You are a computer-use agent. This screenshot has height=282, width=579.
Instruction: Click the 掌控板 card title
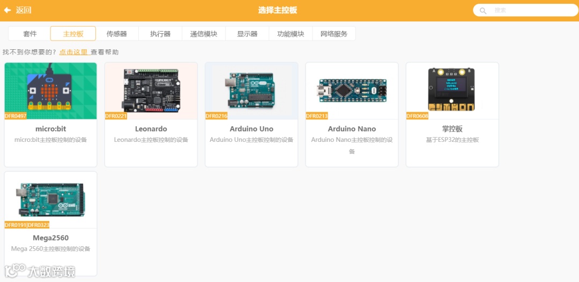coord(452,129)
